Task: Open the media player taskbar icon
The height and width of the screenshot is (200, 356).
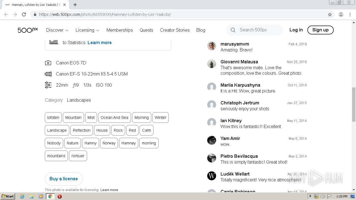Action: (41, 196)
